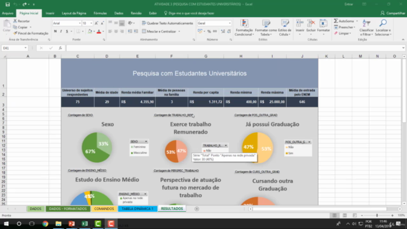Viewport: 407px width, 229px height.
Task: Open the font size dropdown
Action: (x=91, y=24)
